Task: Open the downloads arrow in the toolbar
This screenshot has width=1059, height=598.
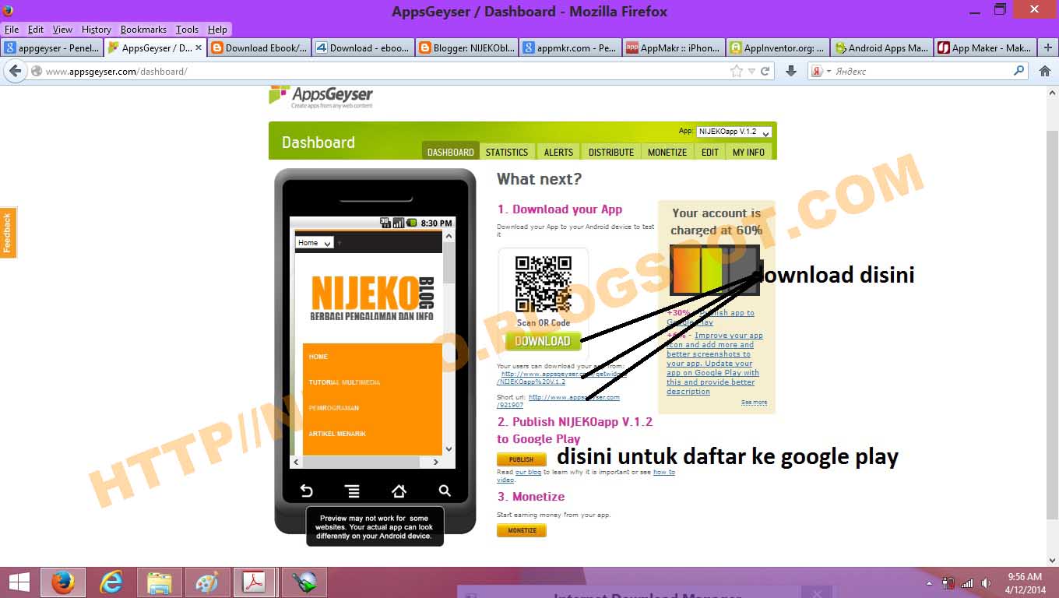Action: (x=791, y=71)
